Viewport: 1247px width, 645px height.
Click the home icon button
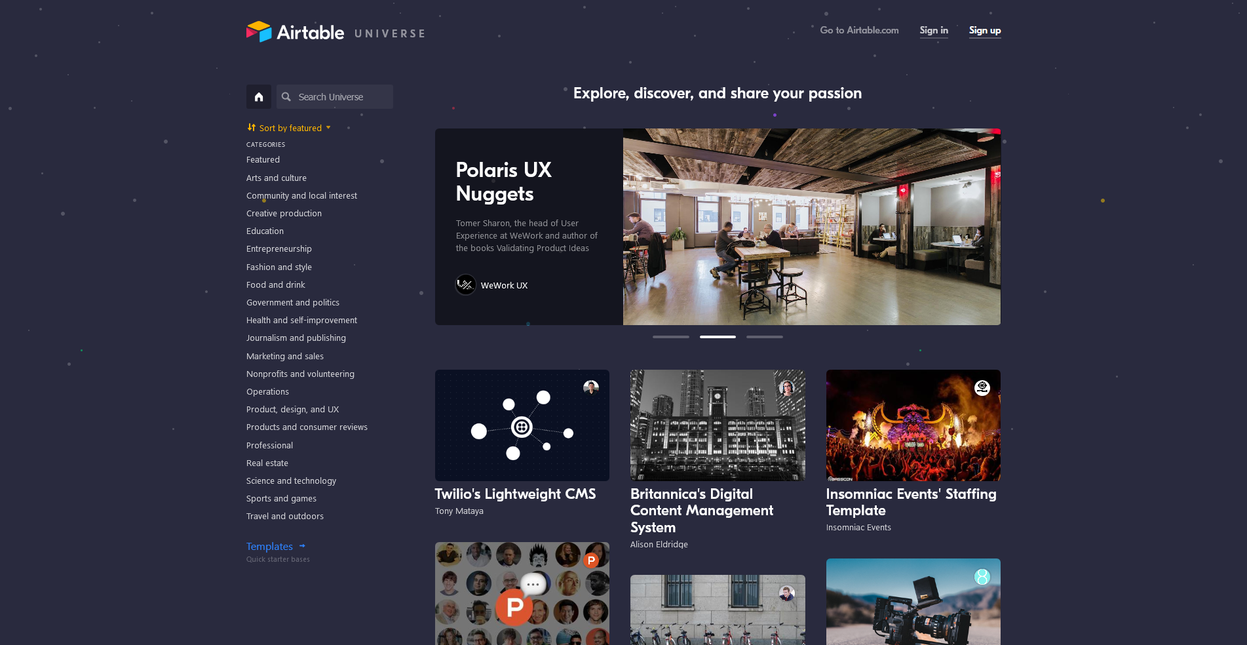pyautogui.click(x=259, y=97)
